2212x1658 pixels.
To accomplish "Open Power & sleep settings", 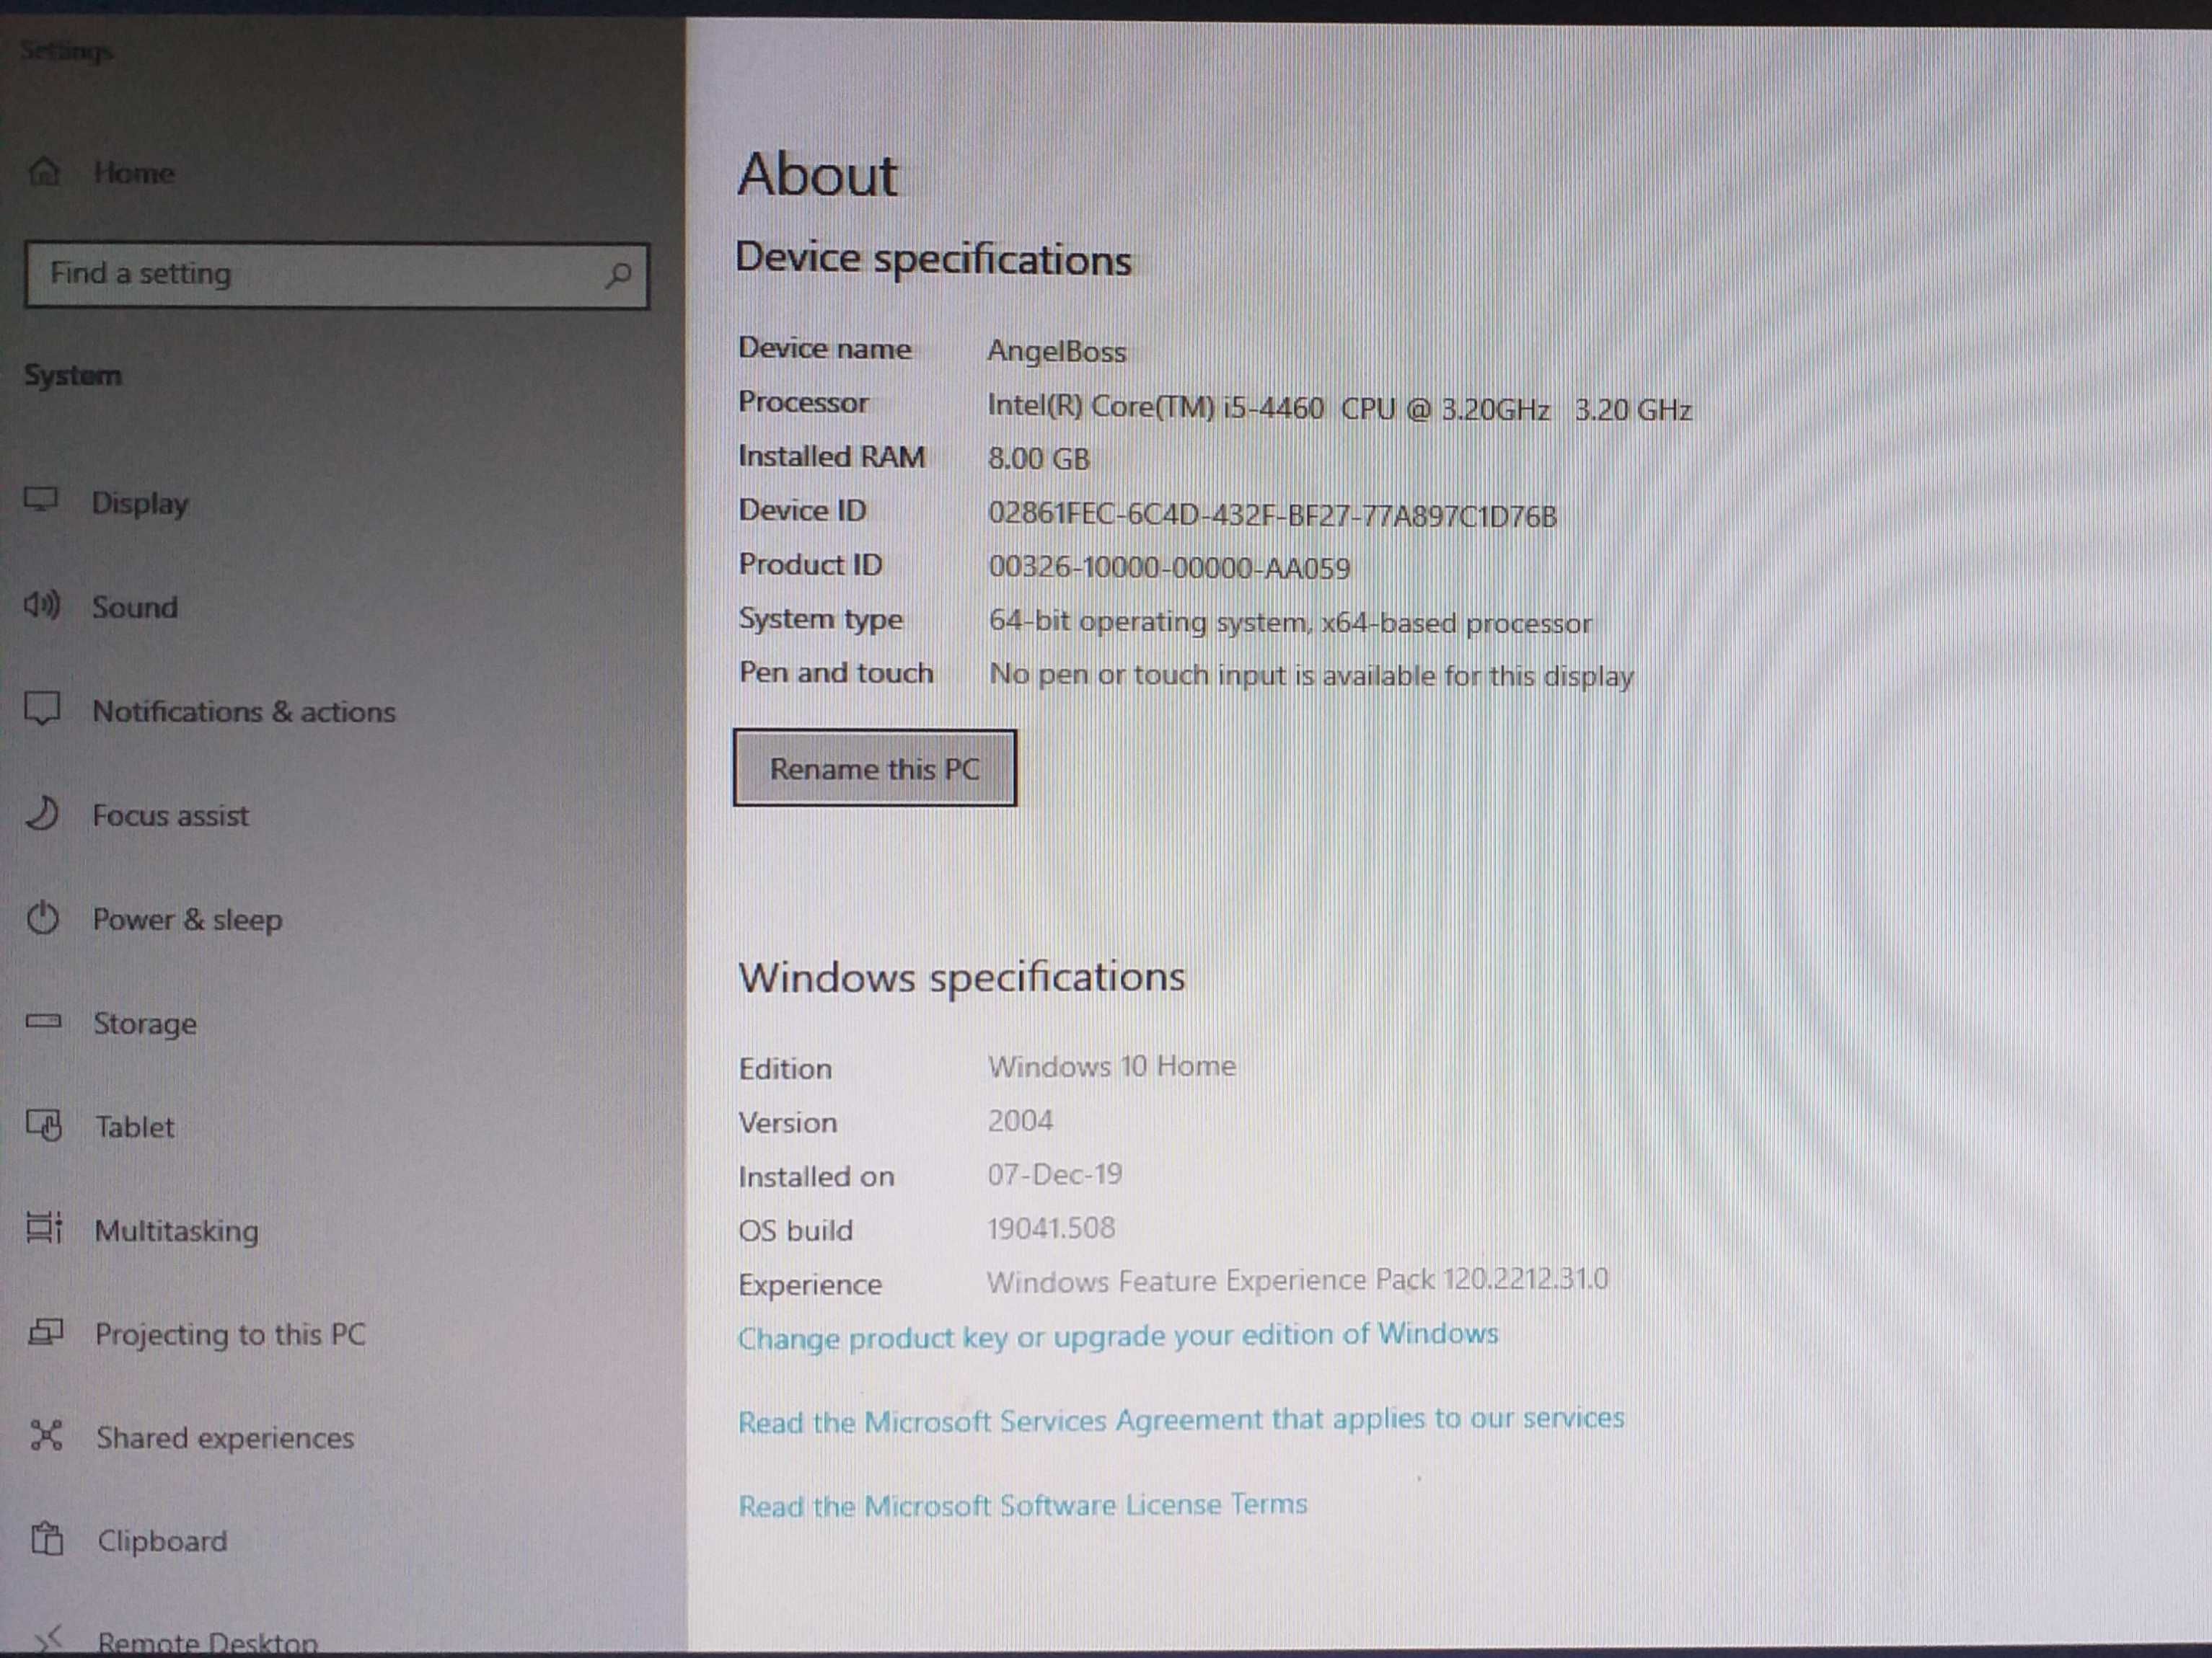I will click(x=185, y=918).
